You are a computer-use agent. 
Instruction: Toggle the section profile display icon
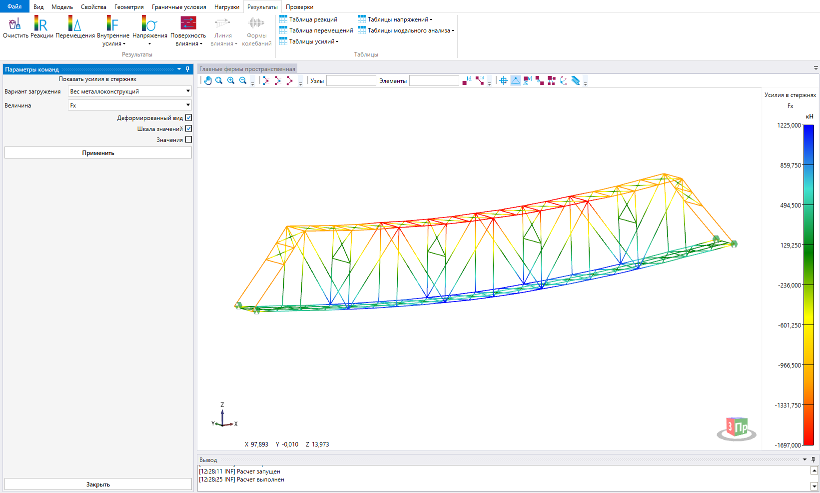[x=576, y=80]
